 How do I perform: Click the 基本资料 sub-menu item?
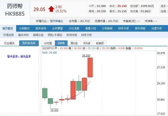[23, 35]
